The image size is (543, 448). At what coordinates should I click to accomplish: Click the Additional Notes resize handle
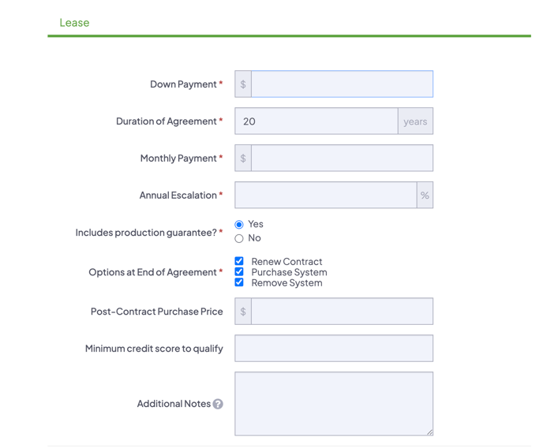click(429, 431)
